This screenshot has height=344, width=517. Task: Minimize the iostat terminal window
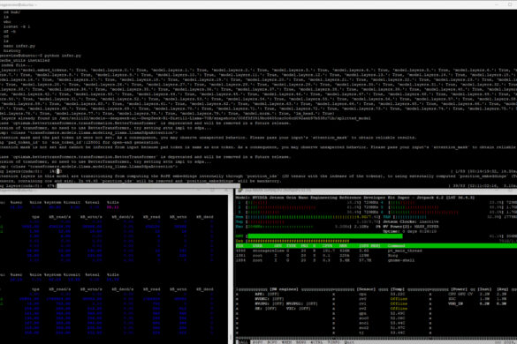[199, 191]
